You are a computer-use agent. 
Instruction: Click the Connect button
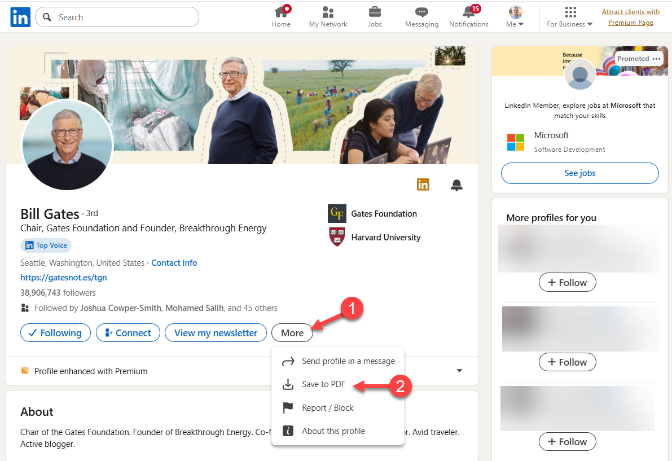click(128, 333)
